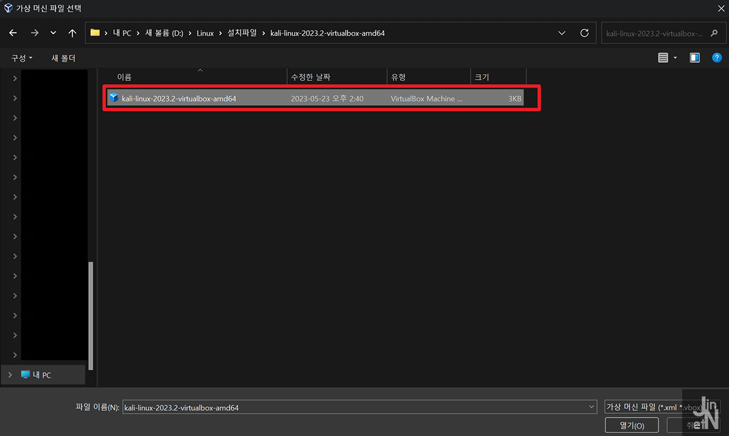Click kali-linux-2023.2-virtualbox-amd64 breadcrumb segment
This screenshot has width=729, height=436.
click(x=327, y=33)
